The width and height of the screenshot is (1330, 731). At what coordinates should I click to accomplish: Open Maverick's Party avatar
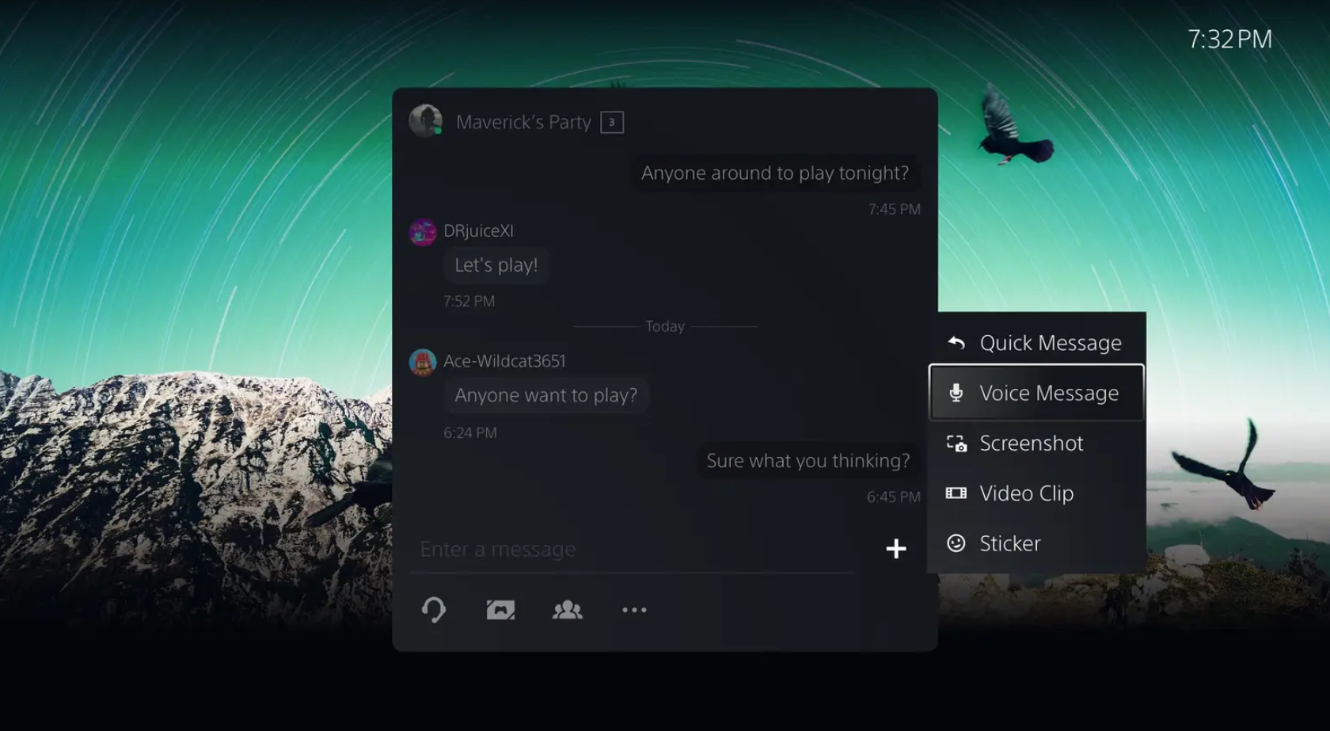(x=425, y=121)
